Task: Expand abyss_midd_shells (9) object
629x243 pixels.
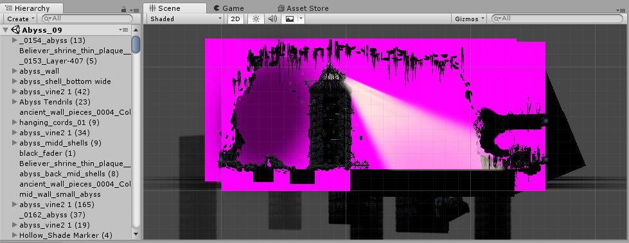Action: (14, 143)
